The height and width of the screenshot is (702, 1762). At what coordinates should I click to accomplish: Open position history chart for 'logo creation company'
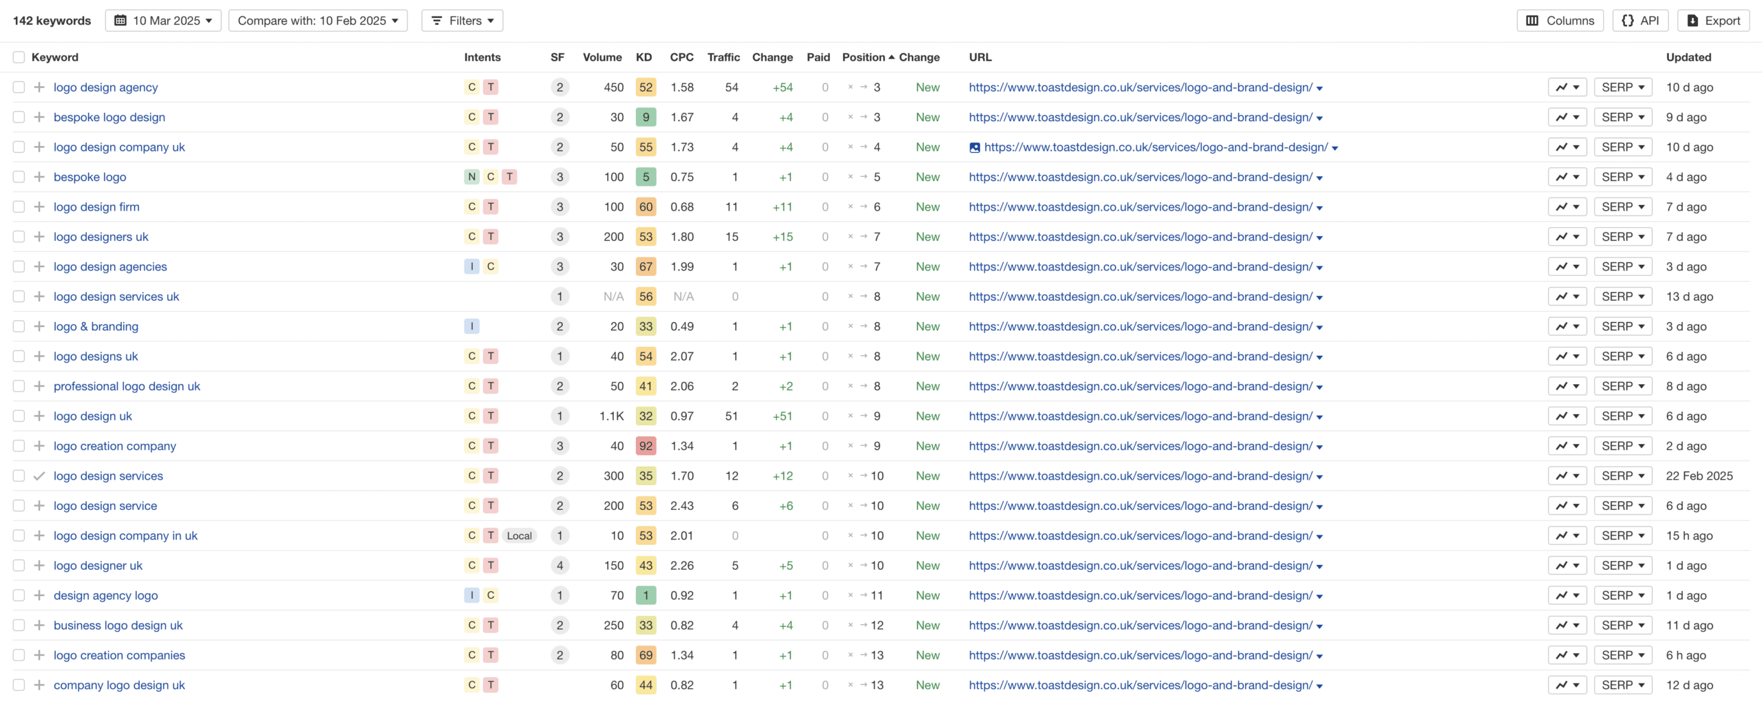point(1567,446)
